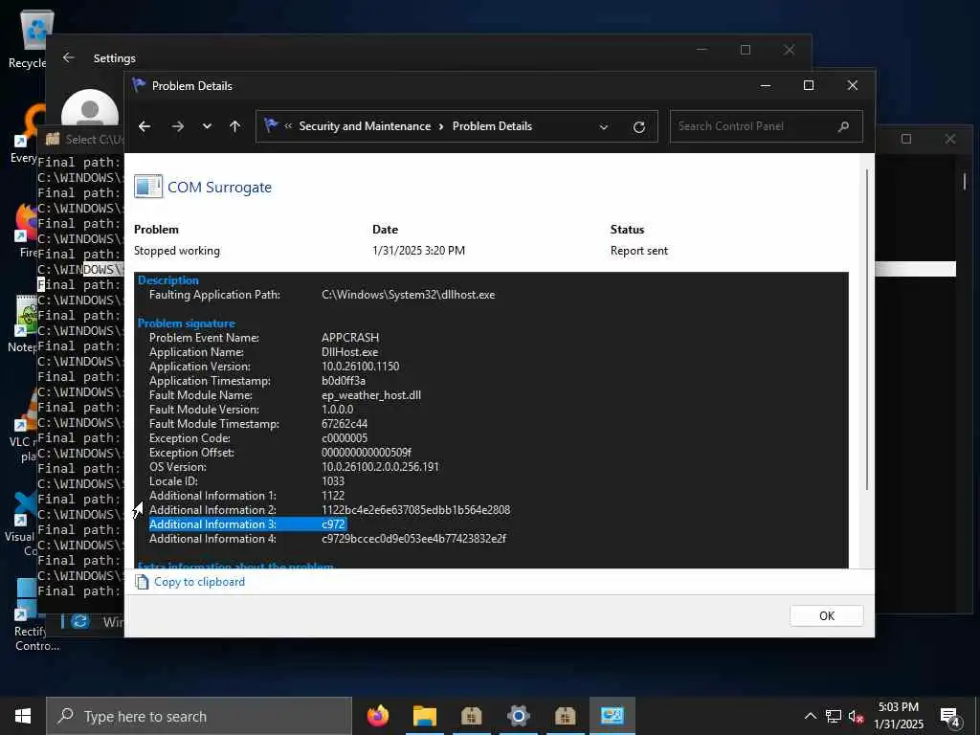
Task: Click the Problem Details breadcrumb
Action: click(492, 126)
